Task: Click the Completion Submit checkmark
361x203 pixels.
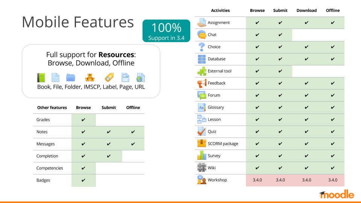Action: tap(109, 156)
